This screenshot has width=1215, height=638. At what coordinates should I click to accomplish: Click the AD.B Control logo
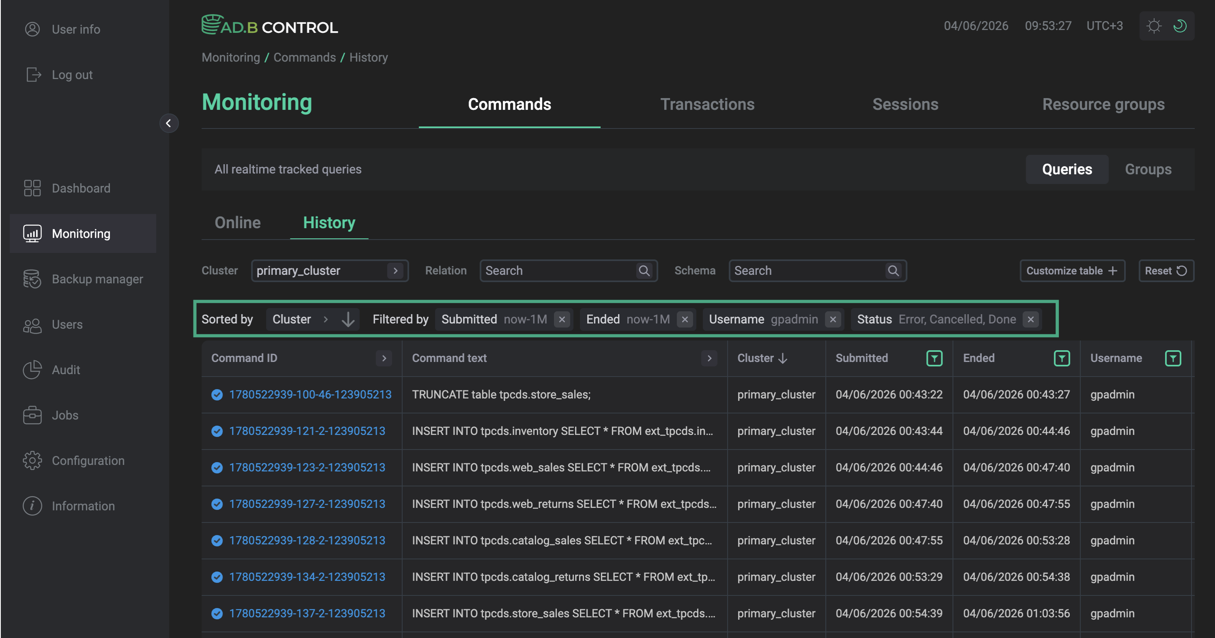pos(270,25)
